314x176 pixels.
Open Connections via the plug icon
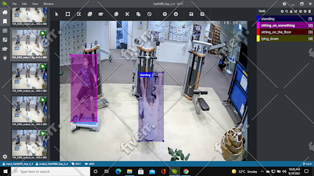[5, 58]
